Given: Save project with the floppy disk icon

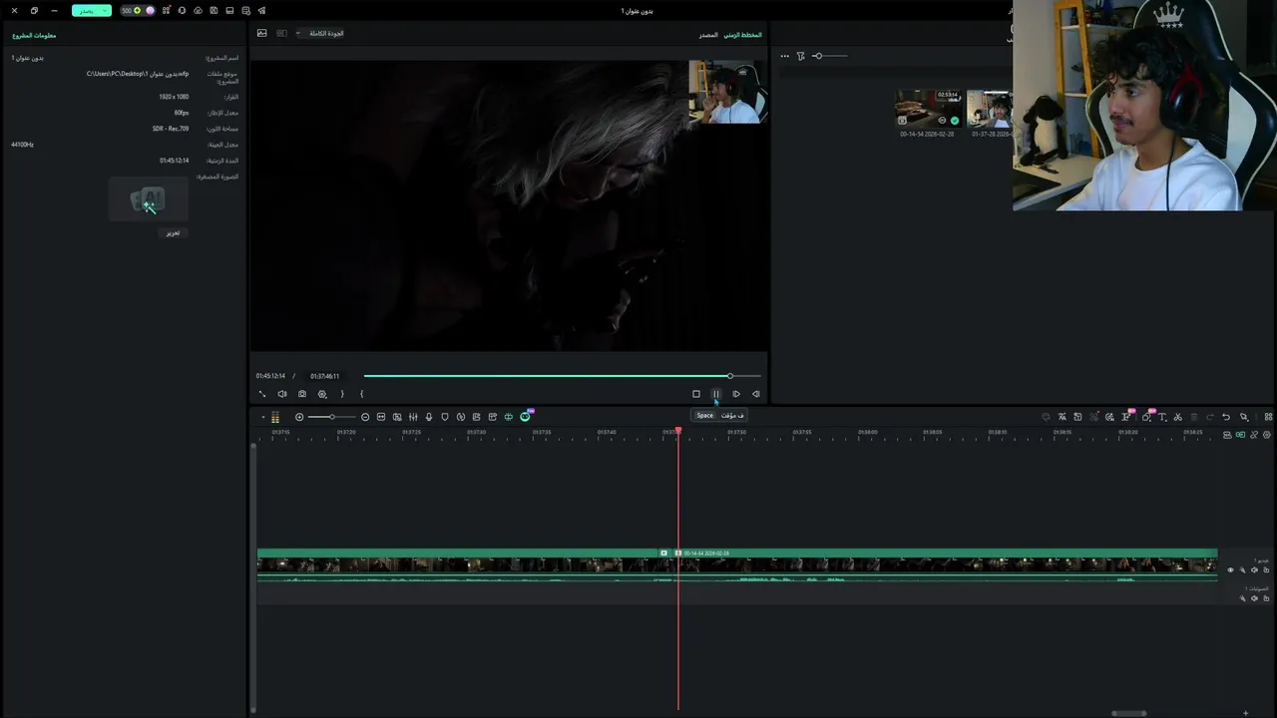Looking at the screenshot, I should point(213,10).
